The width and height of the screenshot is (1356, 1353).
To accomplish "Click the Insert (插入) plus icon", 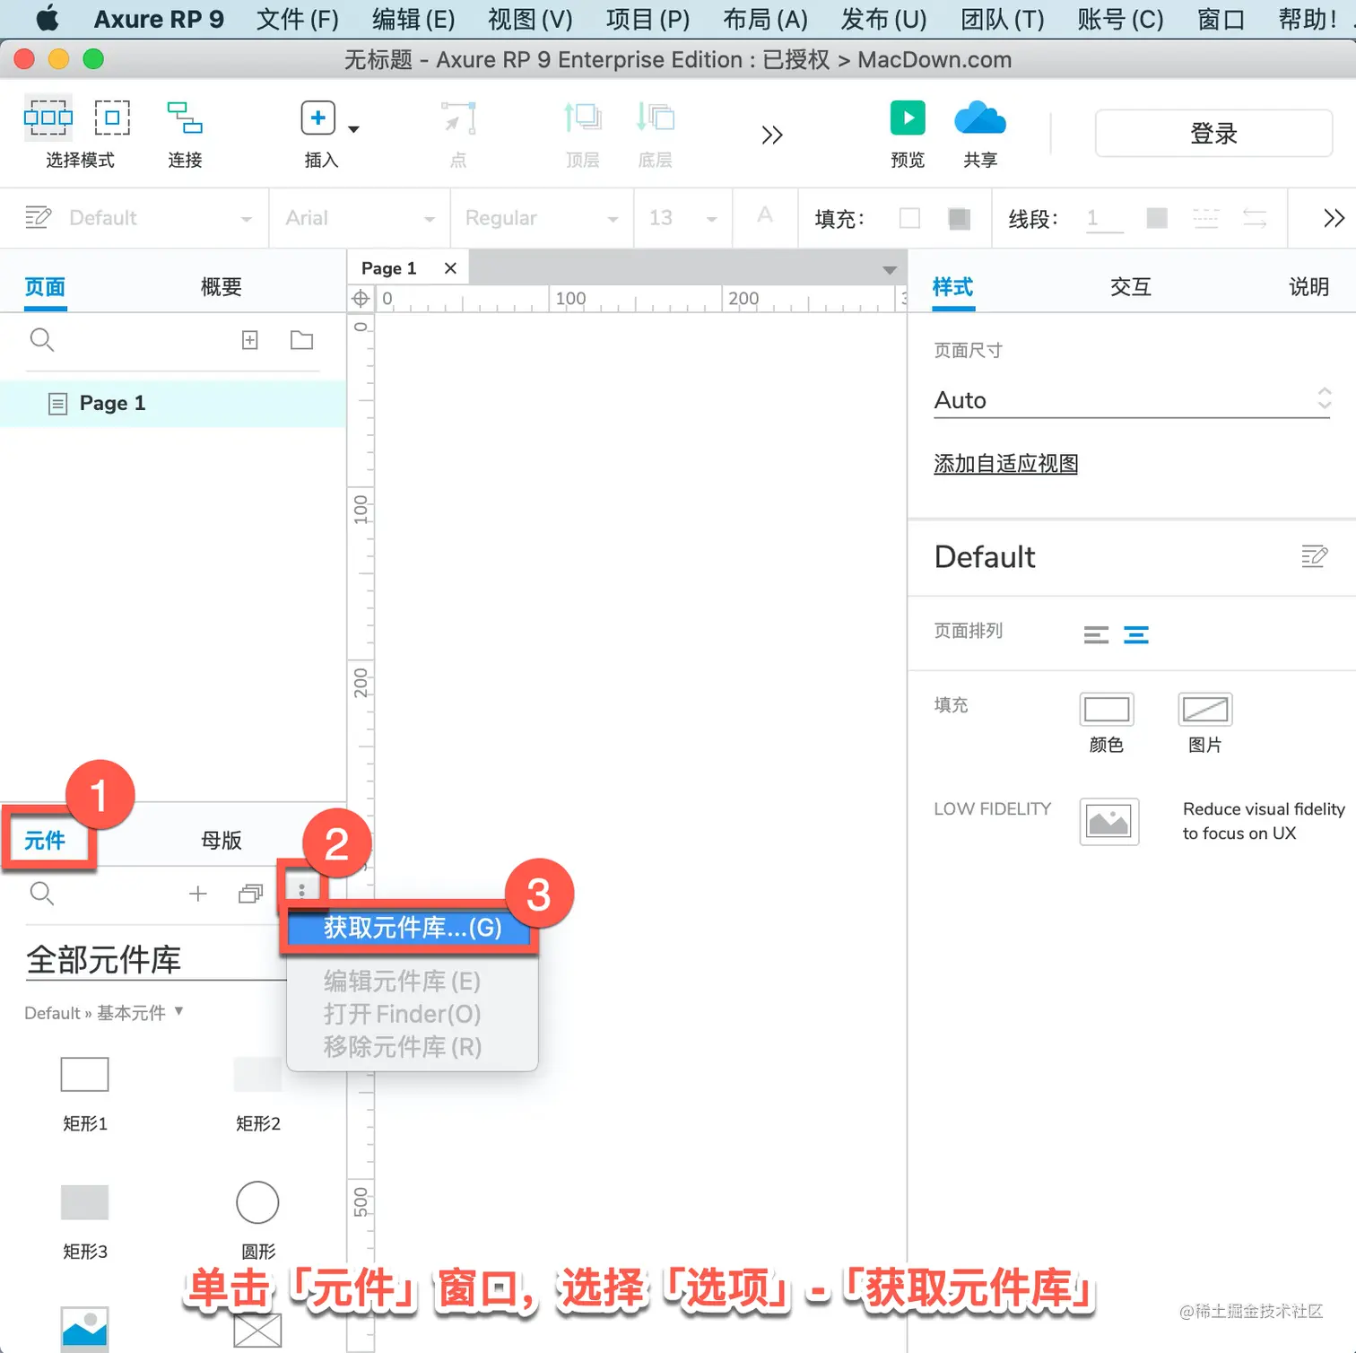I will coord(317,118).
